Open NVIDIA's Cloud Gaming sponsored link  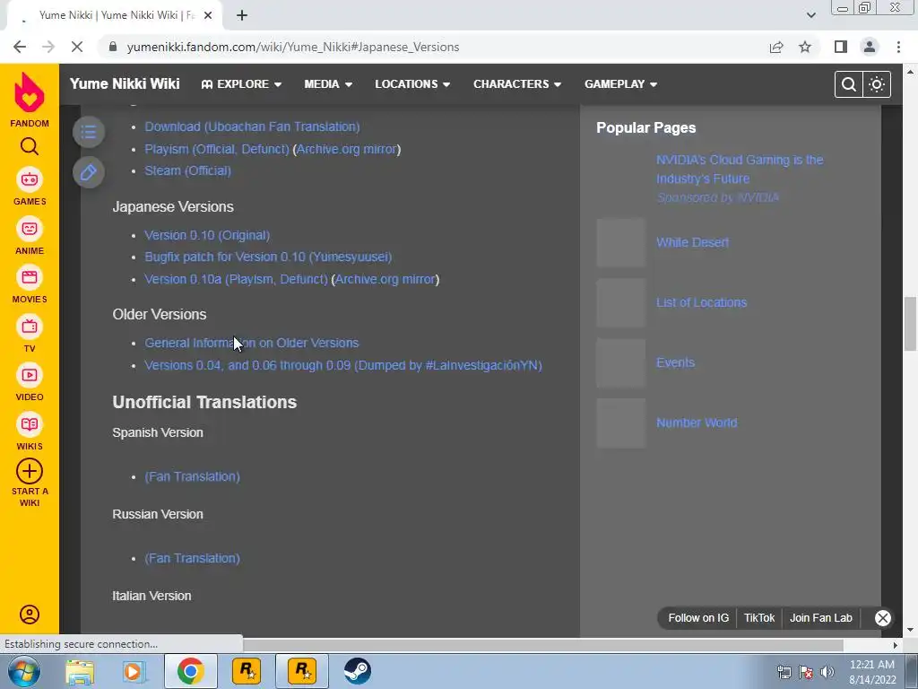pos(740,169)
